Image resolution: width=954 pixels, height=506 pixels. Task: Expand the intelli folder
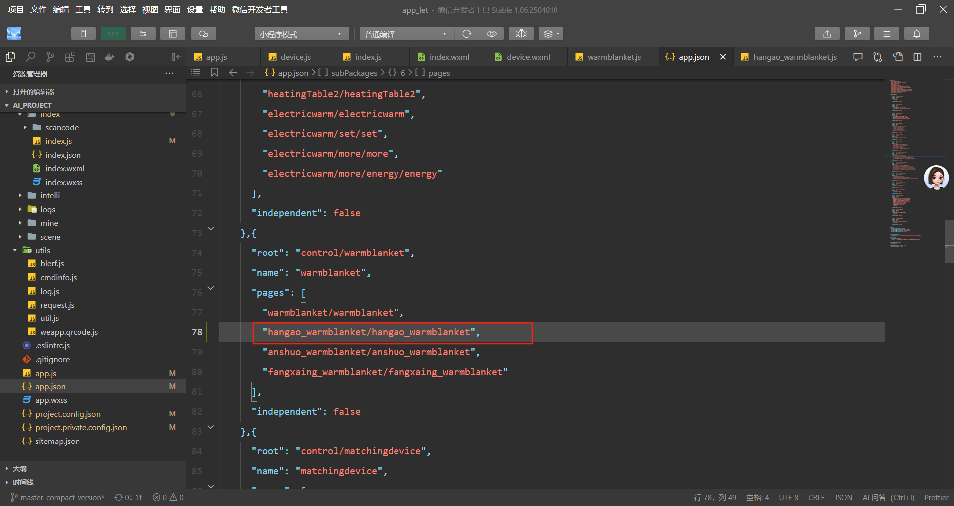[x=50, y=196]
